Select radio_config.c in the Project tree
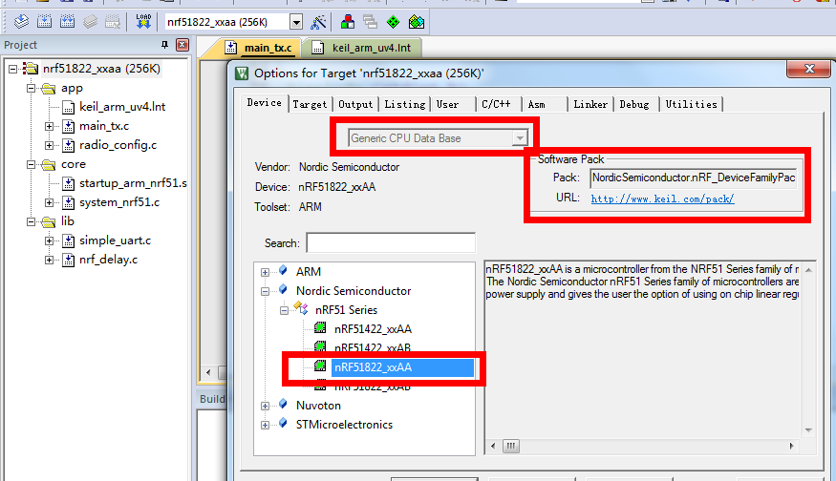This screenshot has width=836, height=481. pyautogui.click(x=118, y=145)
